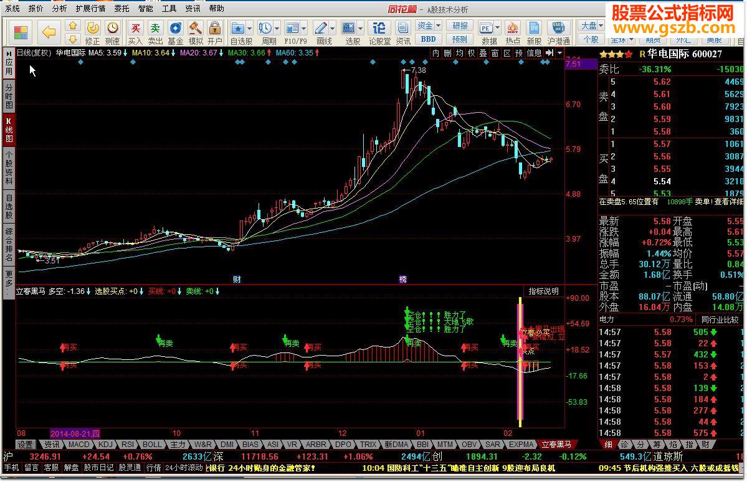
Task: Select the 筹 tab in right panel
Action: 657,445
